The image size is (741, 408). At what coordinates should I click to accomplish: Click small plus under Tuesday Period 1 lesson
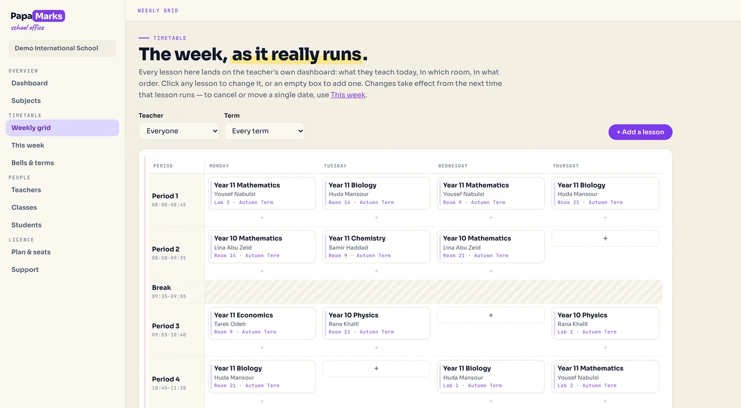[376, 218]
